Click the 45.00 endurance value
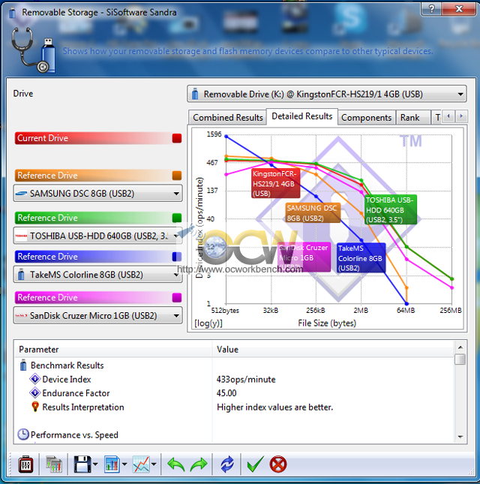Viewport: 480px width, 484px height. (226, 393)
